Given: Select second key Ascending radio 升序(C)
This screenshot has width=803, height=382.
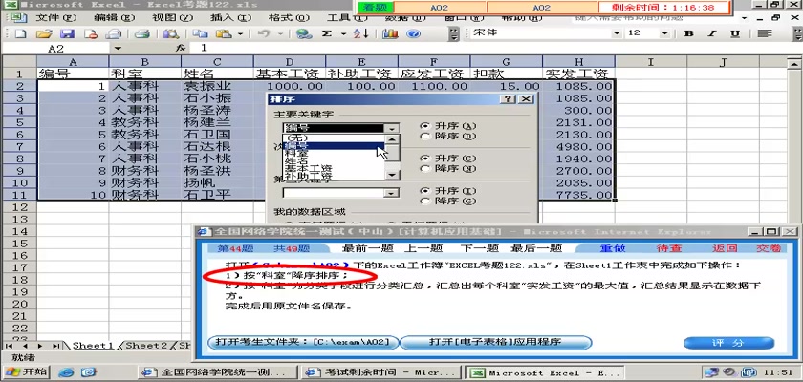Looking at the screenshot, I should (424, 159).
